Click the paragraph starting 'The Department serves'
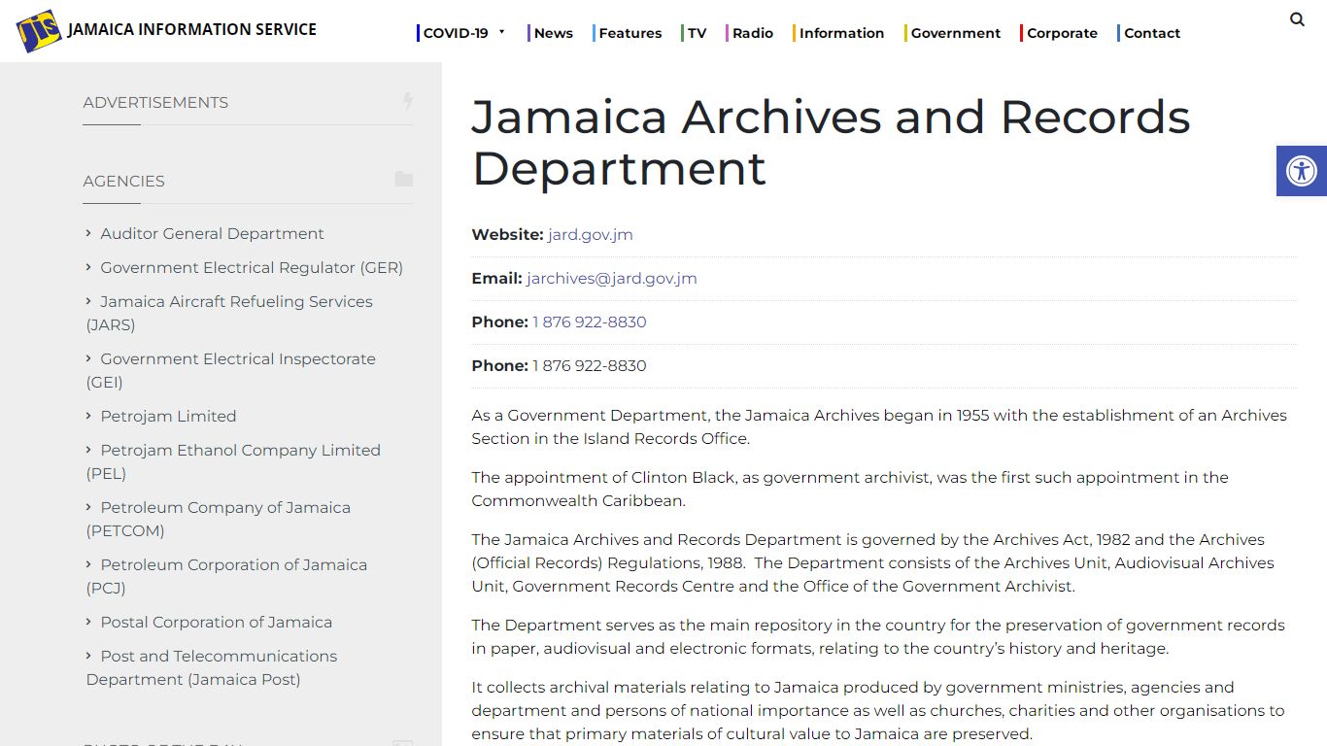This screenshot has height=746, width=1327. pos(878,637)
